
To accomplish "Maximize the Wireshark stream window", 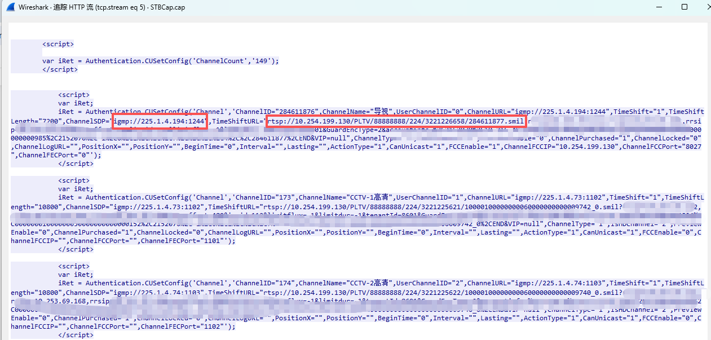I will point(684,7).
